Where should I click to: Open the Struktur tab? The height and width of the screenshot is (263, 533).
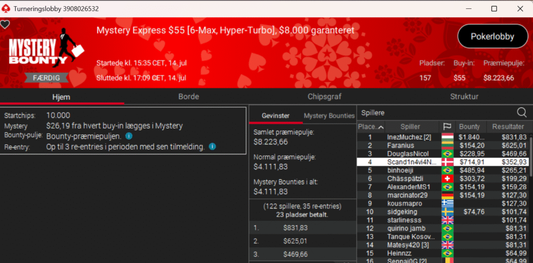click(464, 97)
